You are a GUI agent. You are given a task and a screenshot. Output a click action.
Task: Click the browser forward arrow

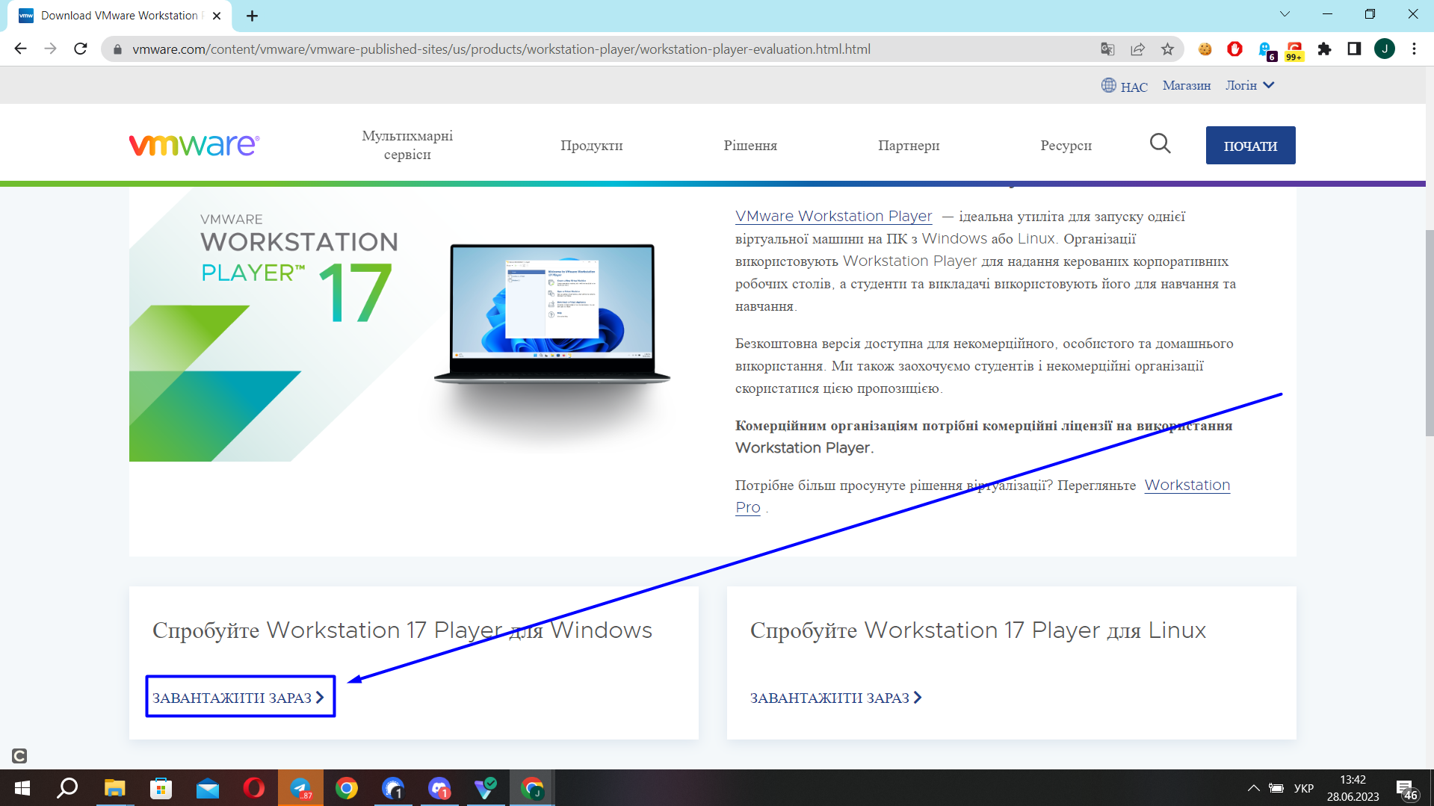point(50,49)
